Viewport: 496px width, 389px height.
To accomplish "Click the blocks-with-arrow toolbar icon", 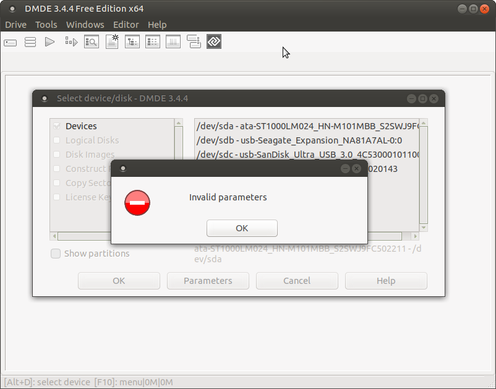I will pyautogui.click(x=71, y=42).
